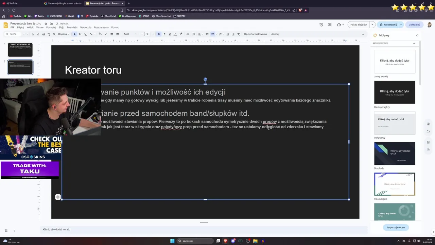Toggle Underline formatting

click(170, 34)
